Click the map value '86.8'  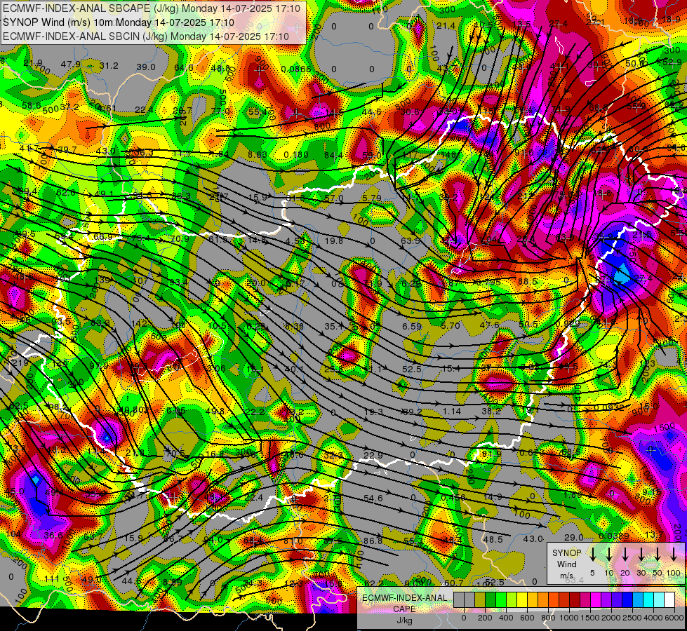click(373, 541)
